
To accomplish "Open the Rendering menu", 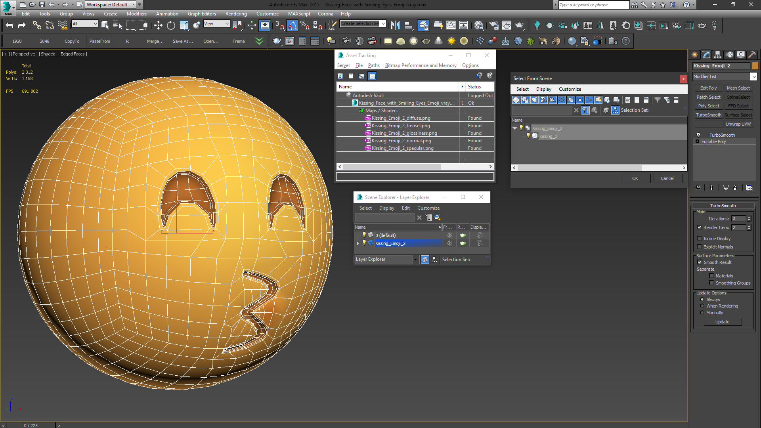I will click(x=236, y=14).
